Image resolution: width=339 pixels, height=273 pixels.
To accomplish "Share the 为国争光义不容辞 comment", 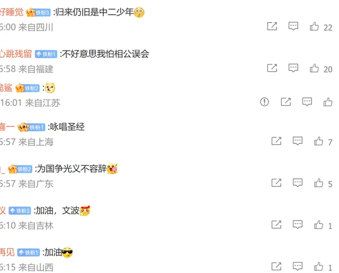I will [276, 183].
